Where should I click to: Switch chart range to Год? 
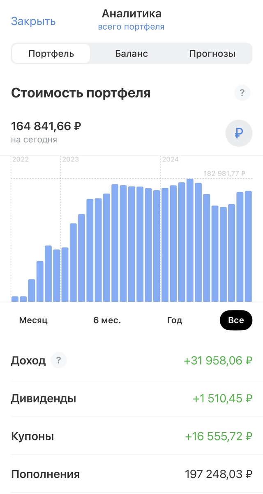(175, 320)
